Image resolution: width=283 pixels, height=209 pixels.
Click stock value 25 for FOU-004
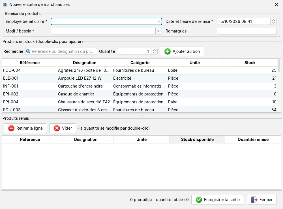point(250,70)
